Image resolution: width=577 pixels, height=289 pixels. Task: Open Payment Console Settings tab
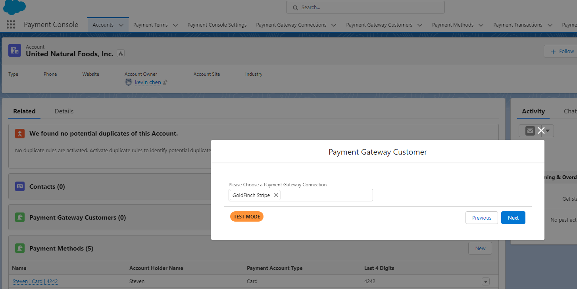(217, 25)
